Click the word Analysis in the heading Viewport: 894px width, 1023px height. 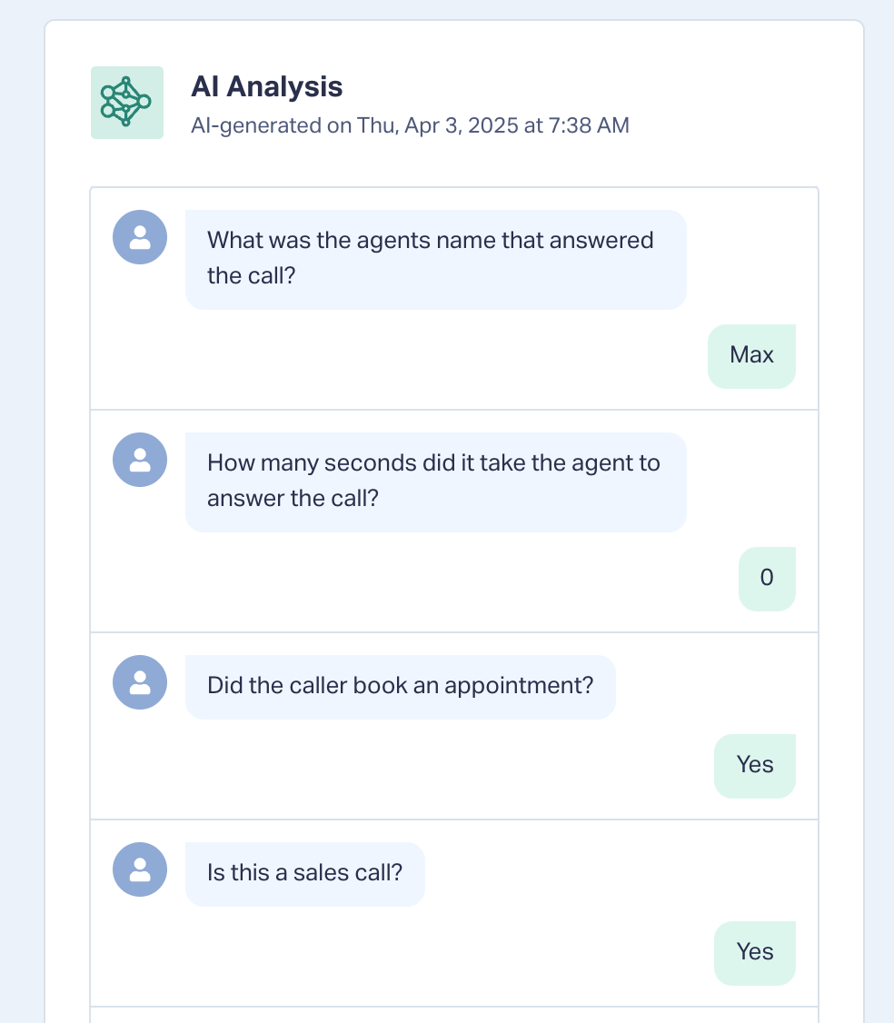click(x=284, y=87)
